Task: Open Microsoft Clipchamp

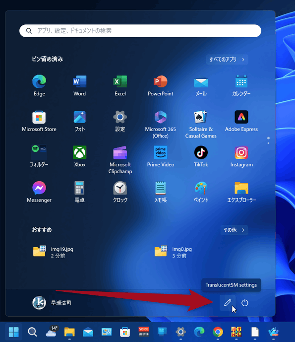Action: point(120,160)
